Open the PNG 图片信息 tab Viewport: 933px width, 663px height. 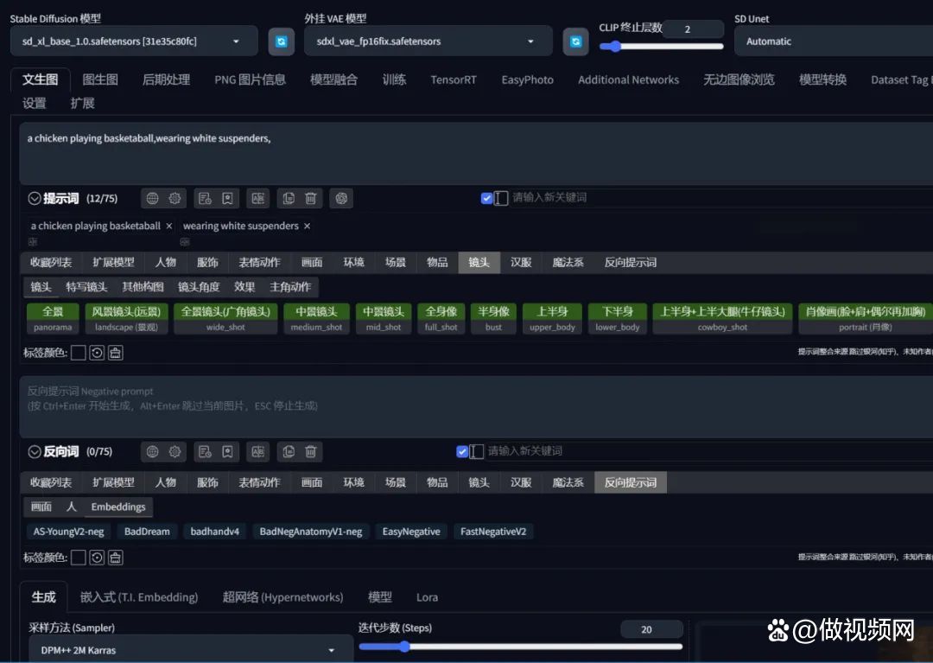(250, 80)
